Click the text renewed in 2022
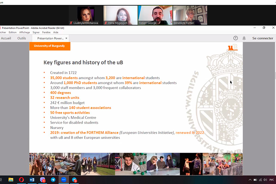The width and height of the screenshot is (276, 184). click(190, 132)
